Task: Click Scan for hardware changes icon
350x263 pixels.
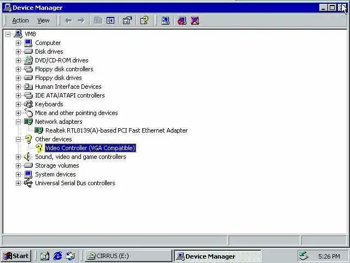Action: point(165,21)
